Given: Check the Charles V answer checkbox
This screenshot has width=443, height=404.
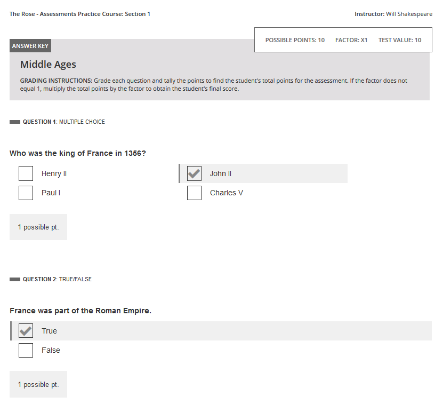Looking at the screenshot, I should click(x=194, y=193).
